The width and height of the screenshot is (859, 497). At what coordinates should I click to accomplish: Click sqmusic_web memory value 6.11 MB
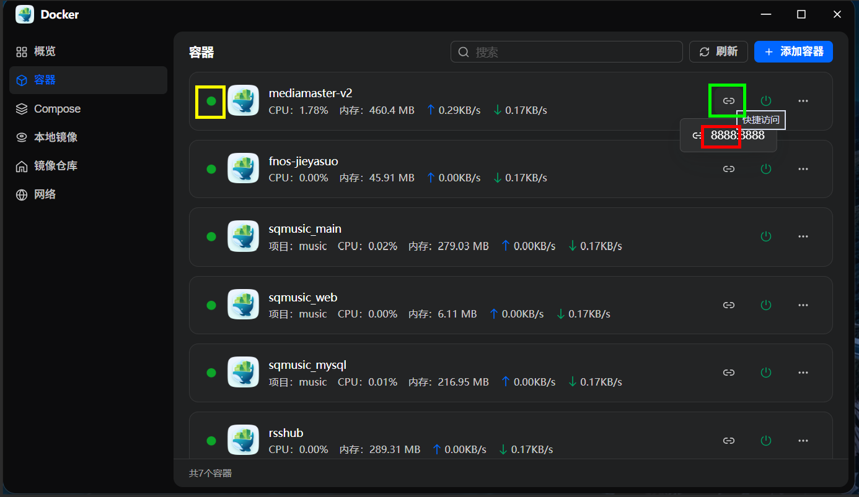pos(457,314)
